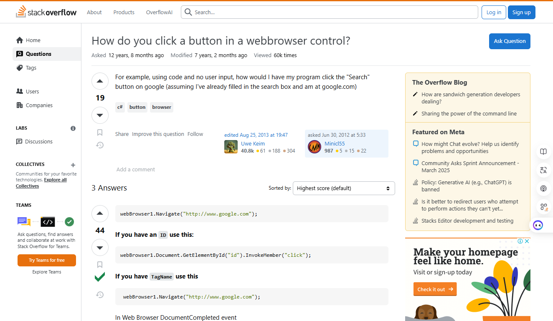Image resolution: width=553 pixels, height=321 pixels.
Task: Bookmark the question
Action: point(100,133)
